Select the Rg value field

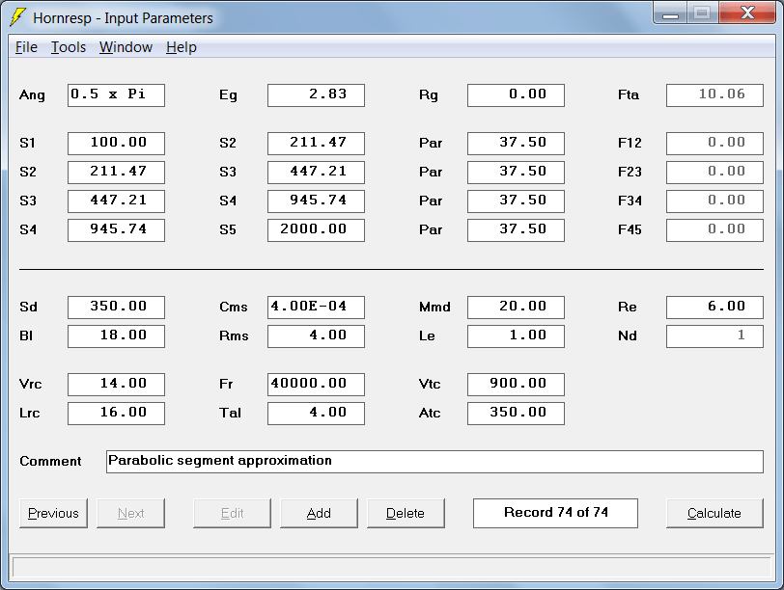click(x=516, y=95)
